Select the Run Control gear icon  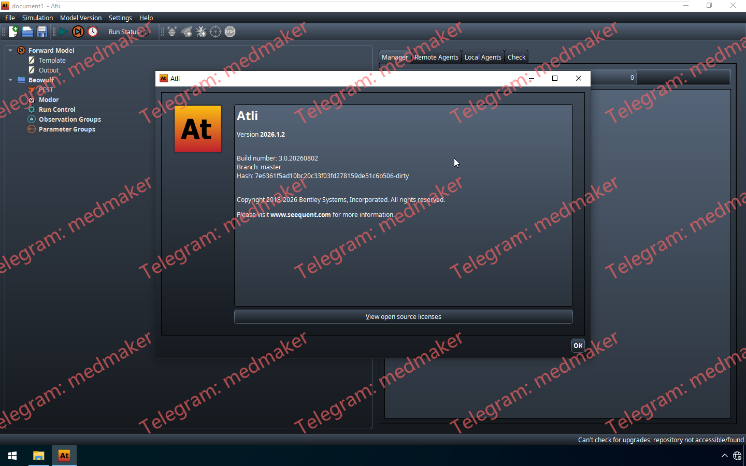point(32,109)
